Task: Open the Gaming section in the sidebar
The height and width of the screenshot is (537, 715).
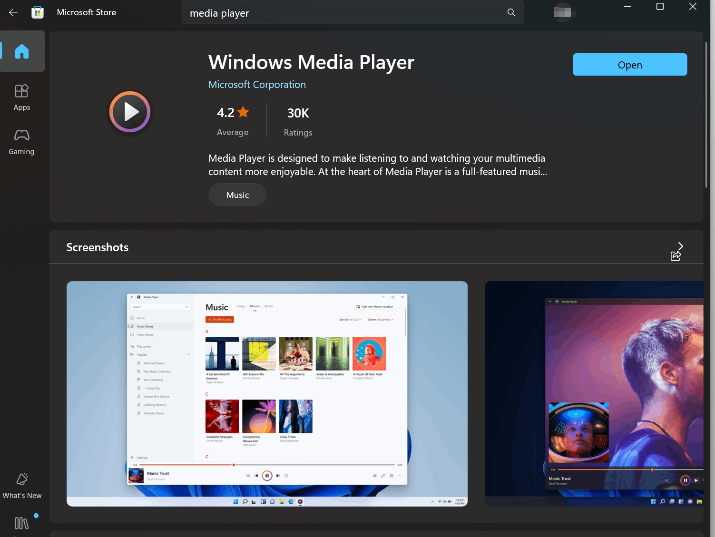Action: pyautogui.click(x=22, y=142)
